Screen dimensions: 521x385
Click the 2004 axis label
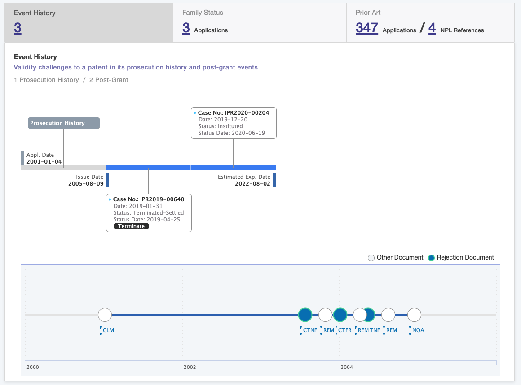click(347, 367)
